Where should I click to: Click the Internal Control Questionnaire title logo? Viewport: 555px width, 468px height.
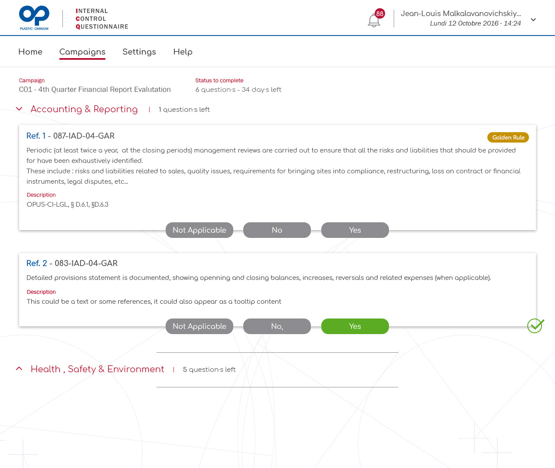(x=102, y=19)
